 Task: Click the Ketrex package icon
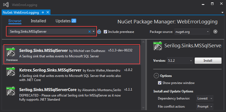click(11, 71)
